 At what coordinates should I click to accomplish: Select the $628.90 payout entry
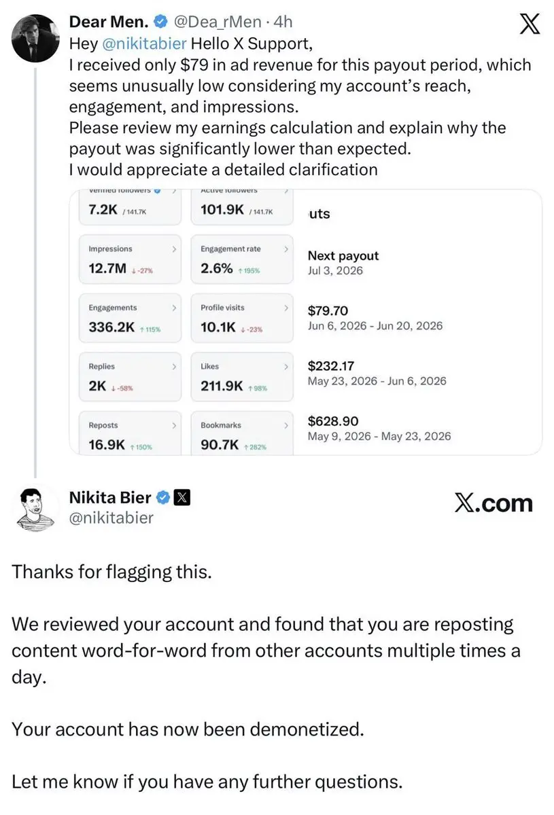click(x=379, y=428)
